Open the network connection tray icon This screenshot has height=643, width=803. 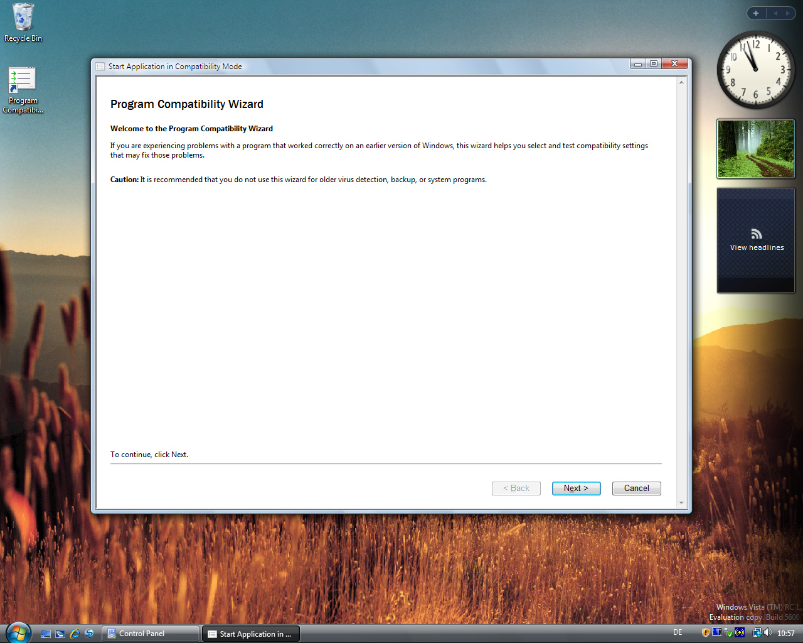pyautogui.click(x=757, y=632)
